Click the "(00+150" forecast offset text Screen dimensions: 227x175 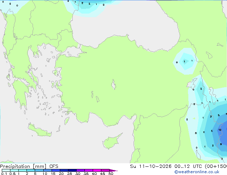coord(216,166)
